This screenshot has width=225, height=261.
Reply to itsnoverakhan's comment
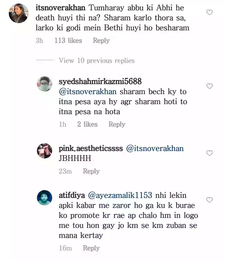101,40
